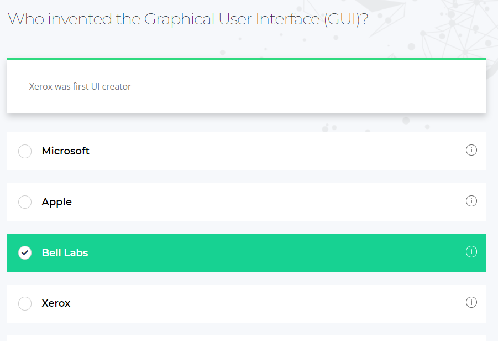Click the green top border of explanation box

(247, 59)
